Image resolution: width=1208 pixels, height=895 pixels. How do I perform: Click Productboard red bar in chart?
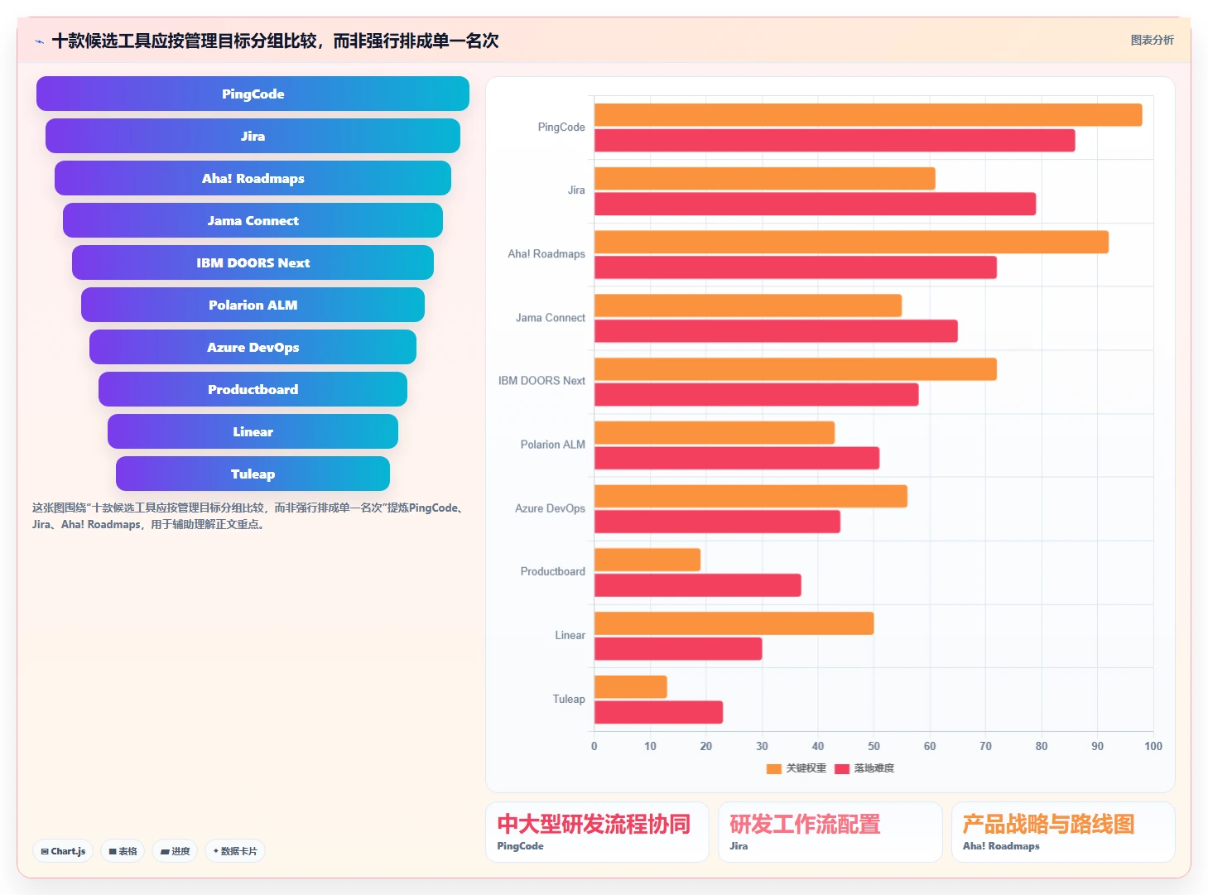(698, 585)
